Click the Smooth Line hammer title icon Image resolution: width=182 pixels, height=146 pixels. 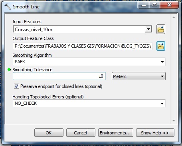tap(8, 7)
